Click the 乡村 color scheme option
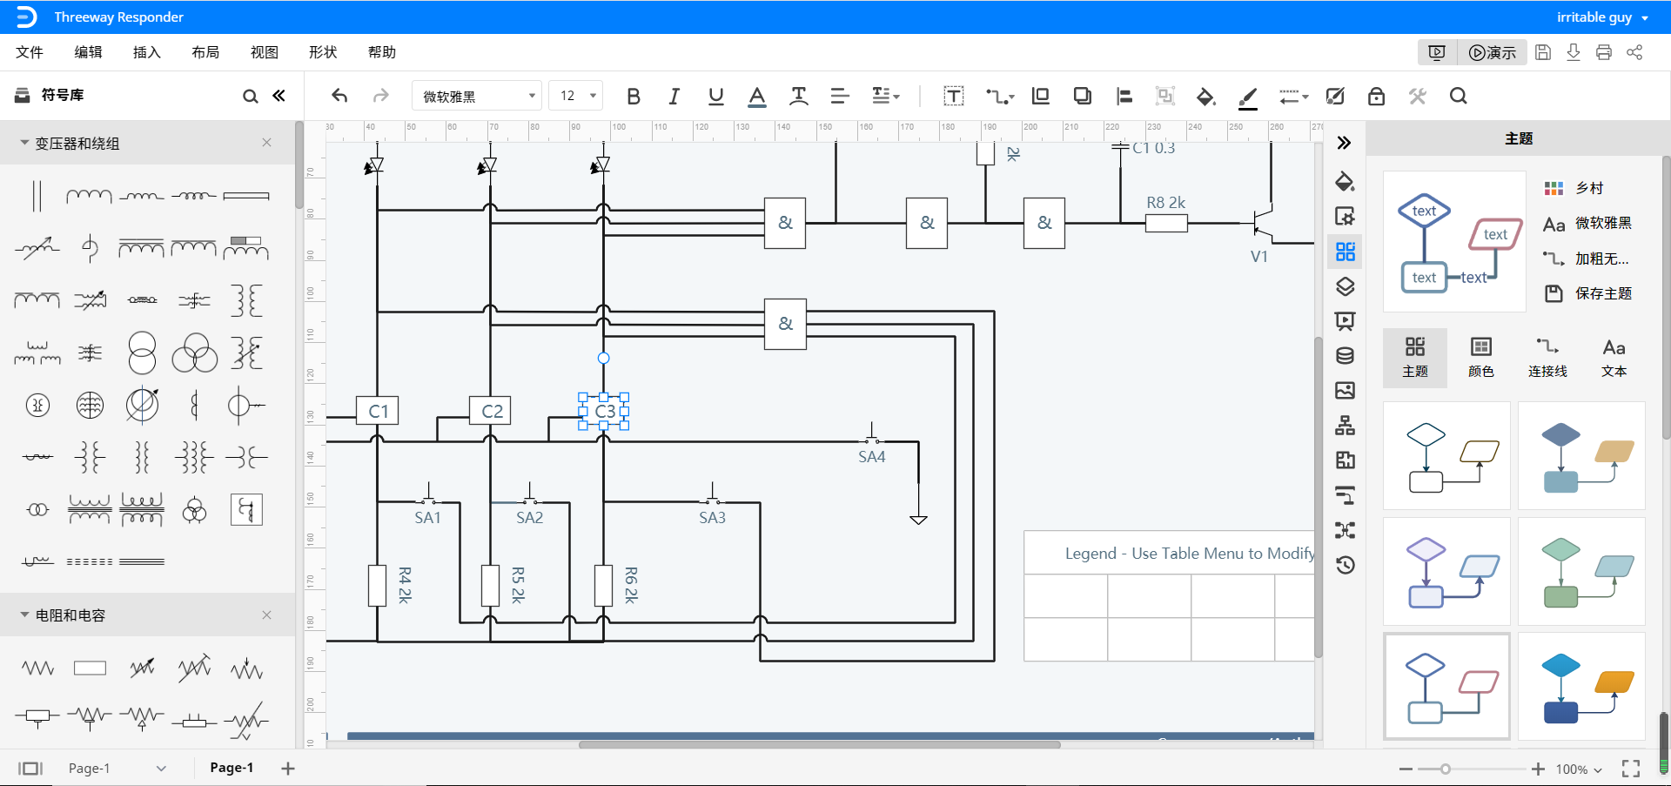The image size is (1671, 786). [1574, 188]
